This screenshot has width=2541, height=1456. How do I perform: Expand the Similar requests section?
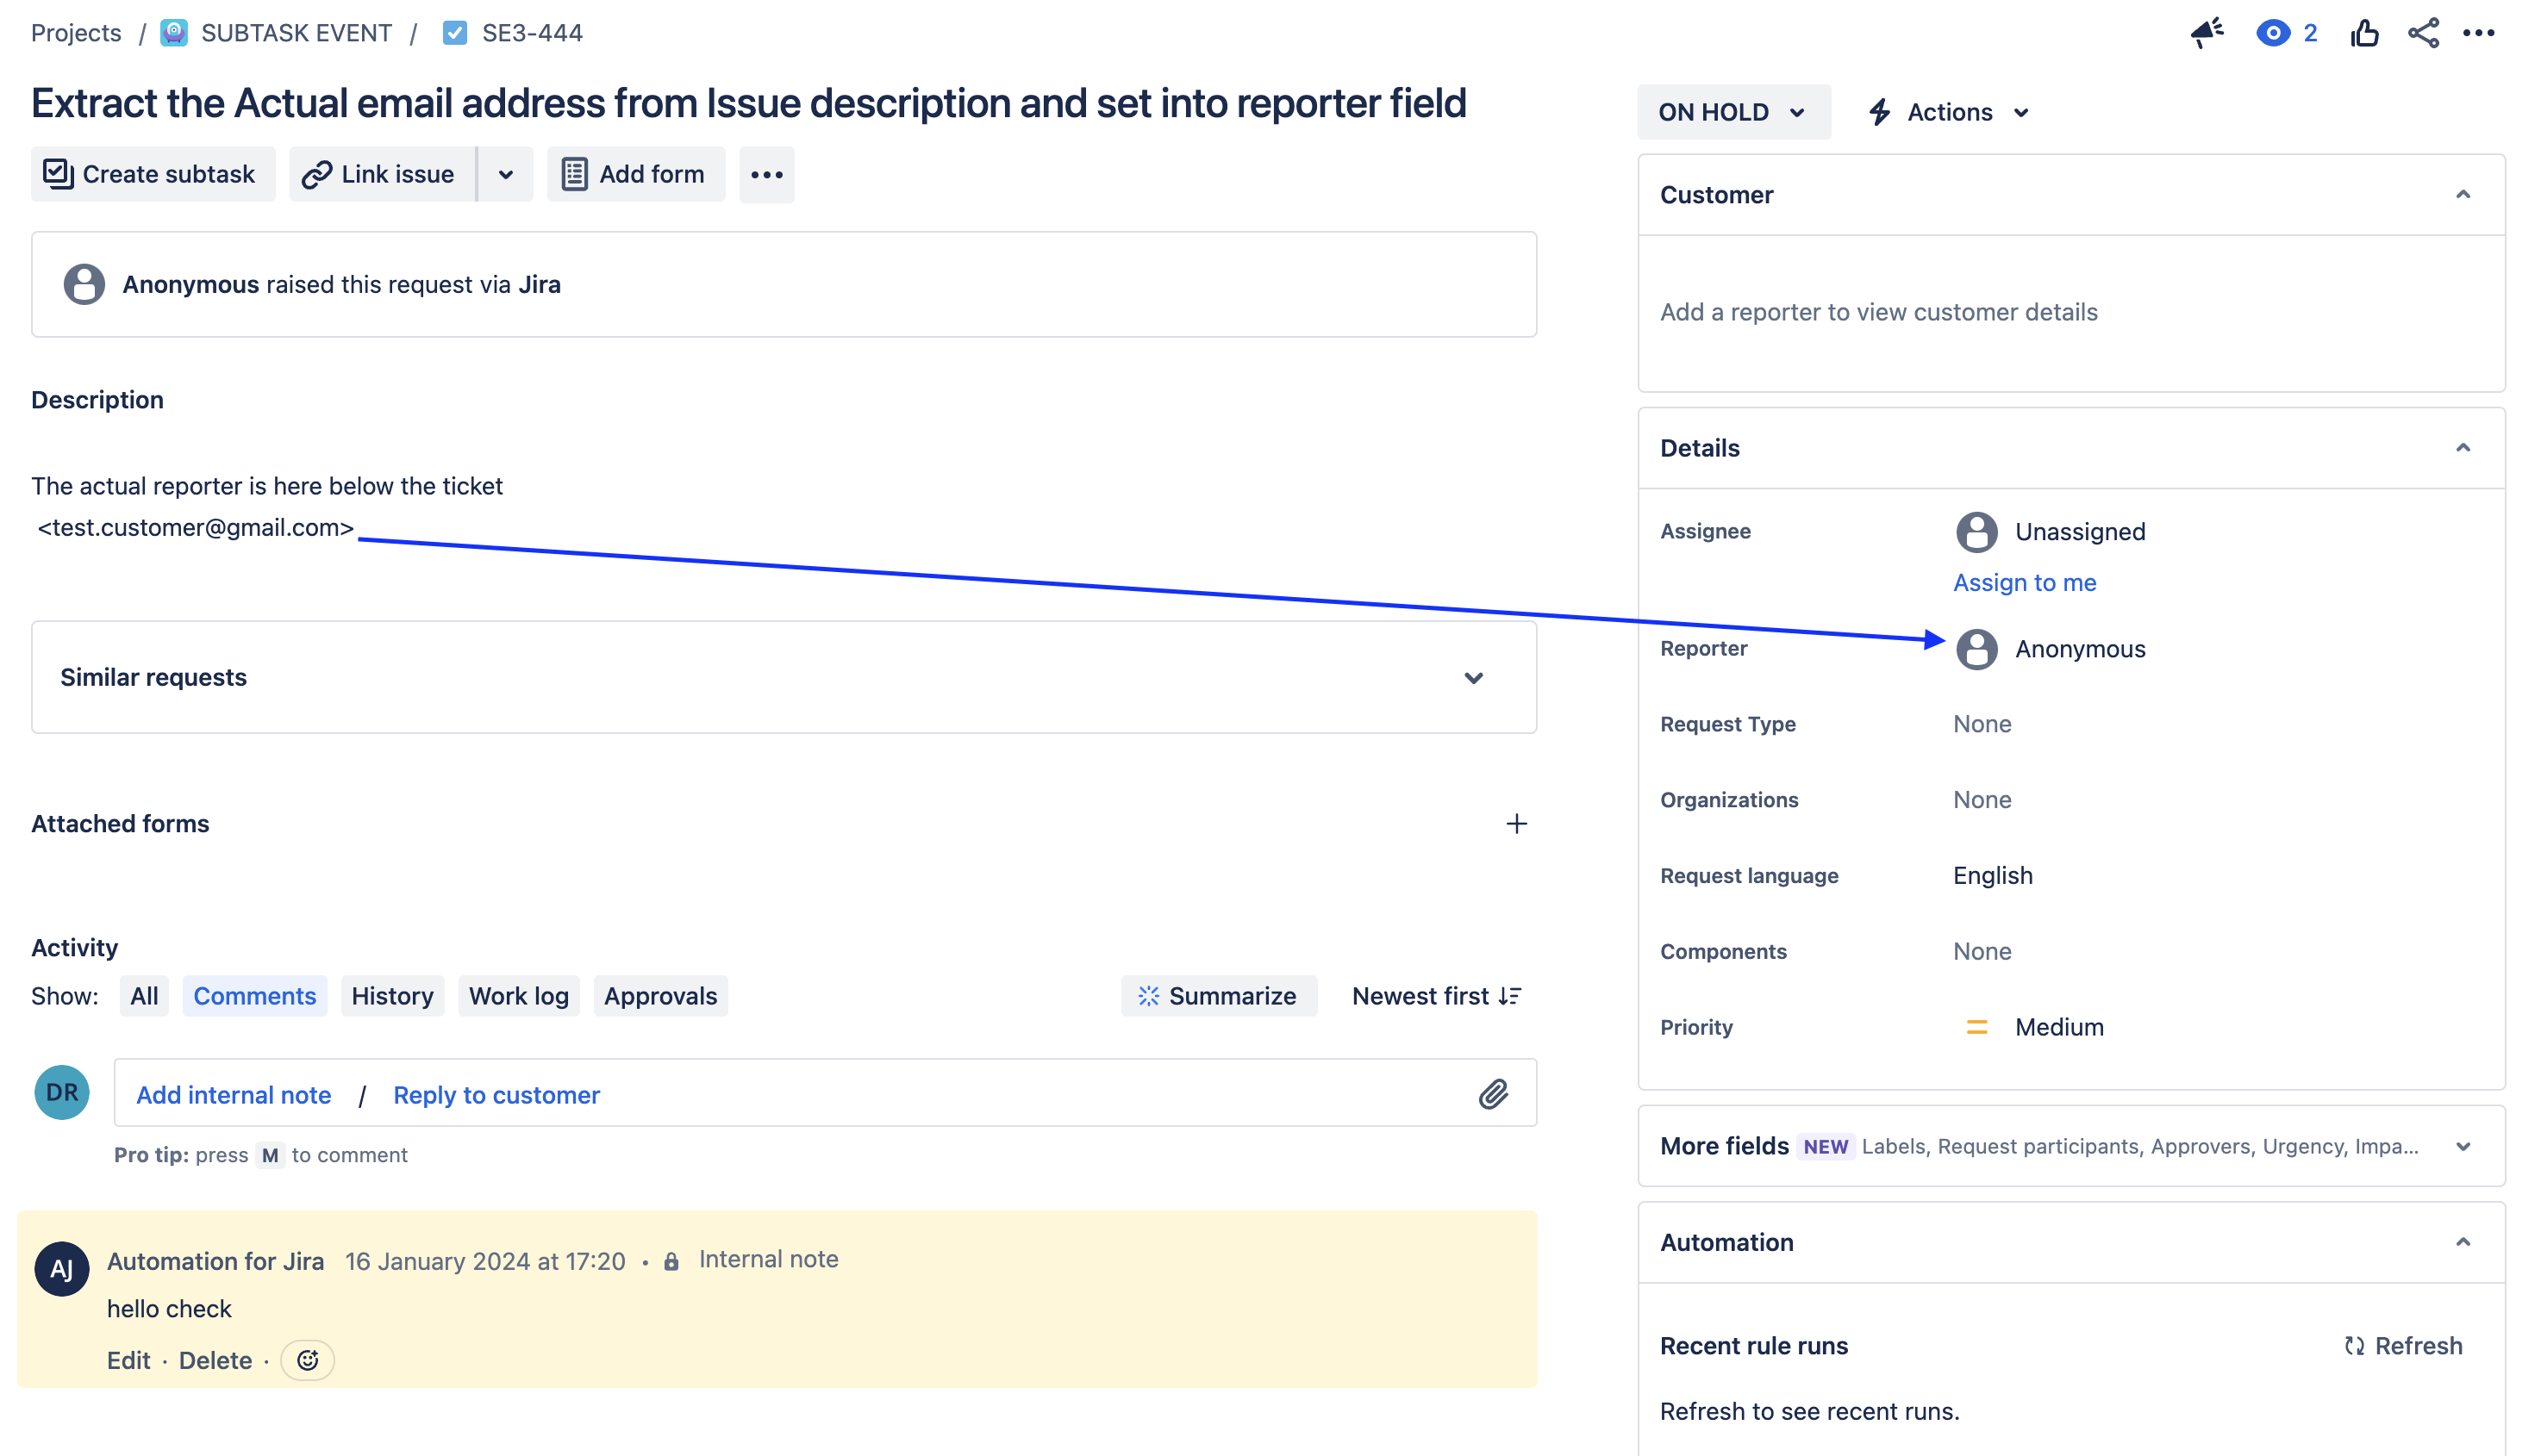[x=1472, y=677]
